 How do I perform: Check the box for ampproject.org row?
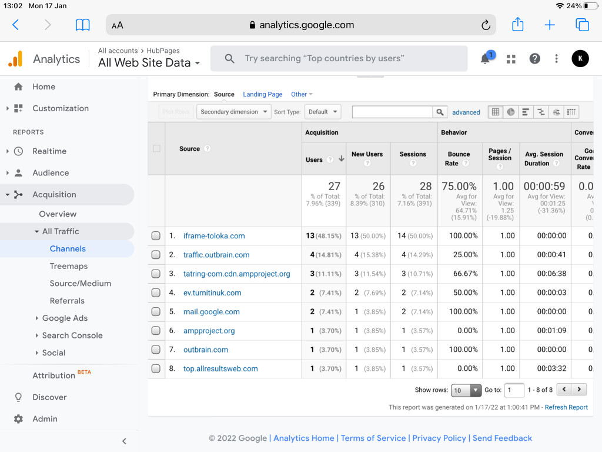pyautogui.click(x=156, y=331)
